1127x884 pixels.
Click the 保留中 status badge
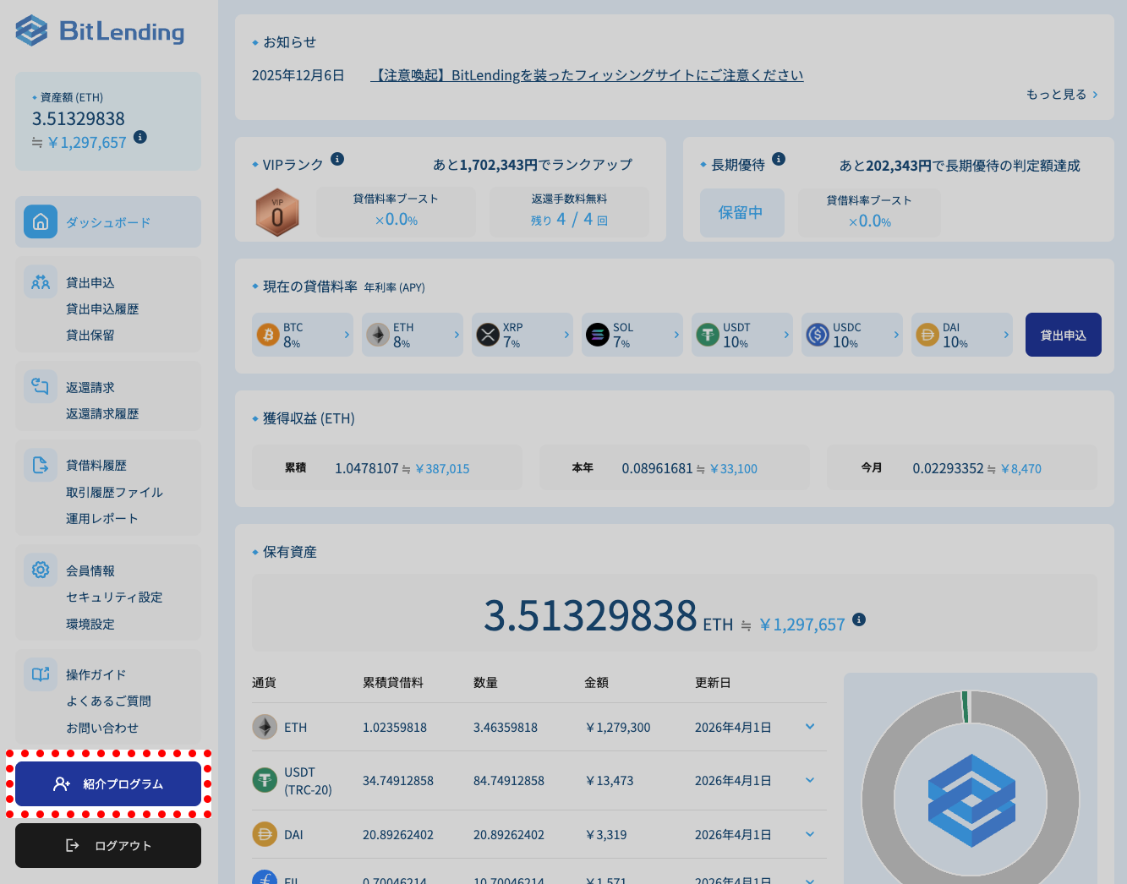[x=741, y=212]
